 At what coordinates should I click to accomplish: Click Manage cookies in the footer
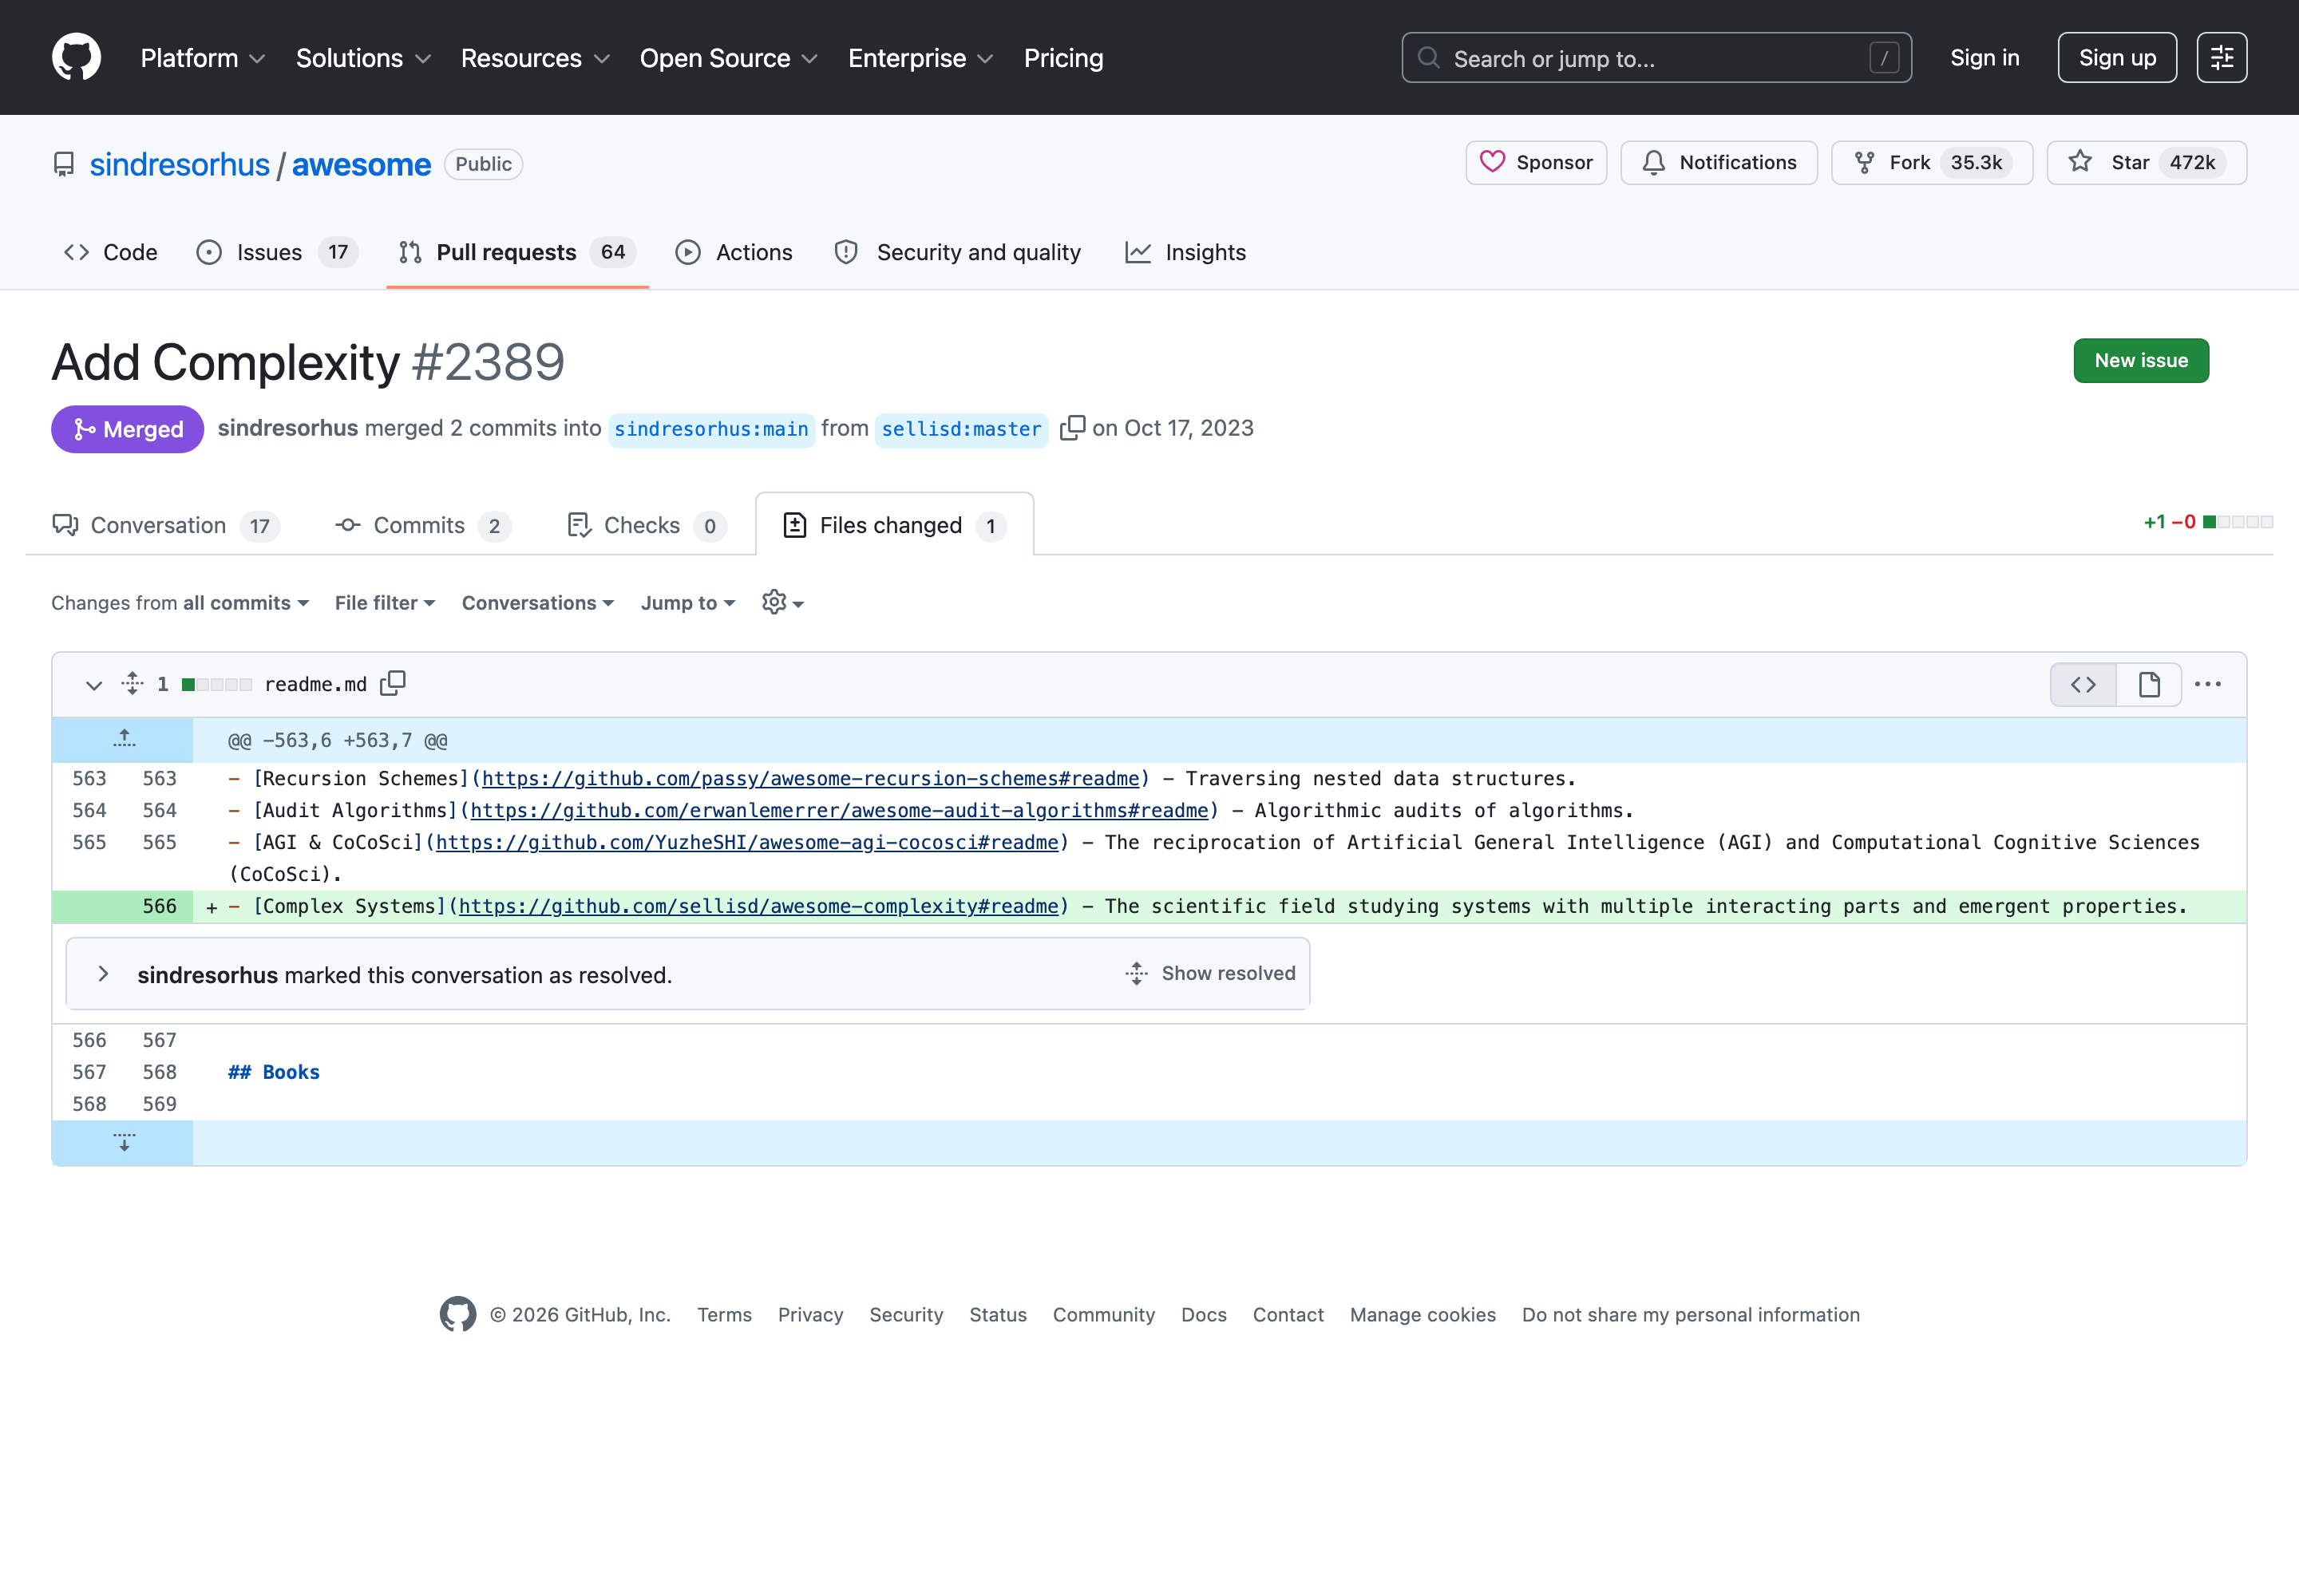(1423, 1315)
